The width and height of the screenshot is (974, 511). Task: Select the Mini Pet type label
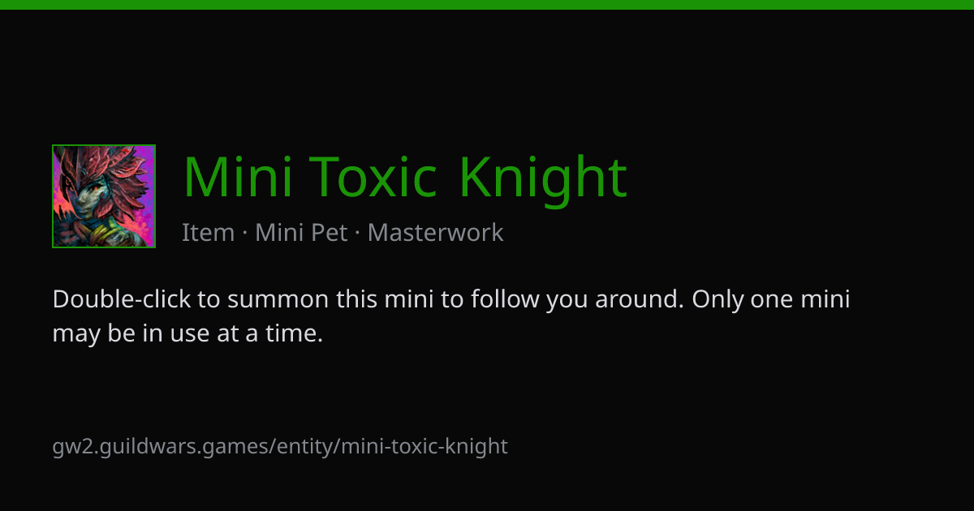coord(301,234)
